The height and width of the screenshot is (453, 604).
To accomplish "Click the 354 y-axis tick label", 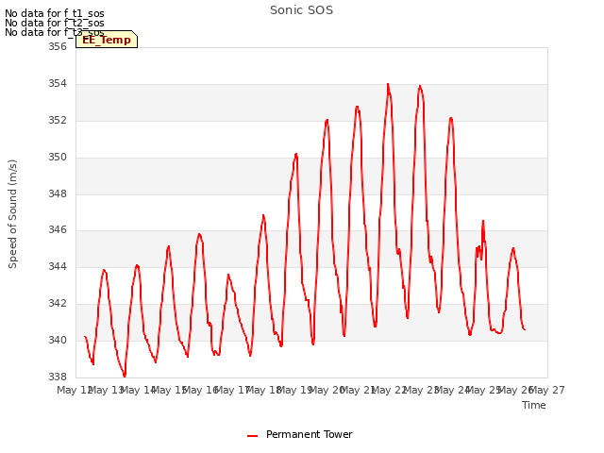I will click(58, 84).
